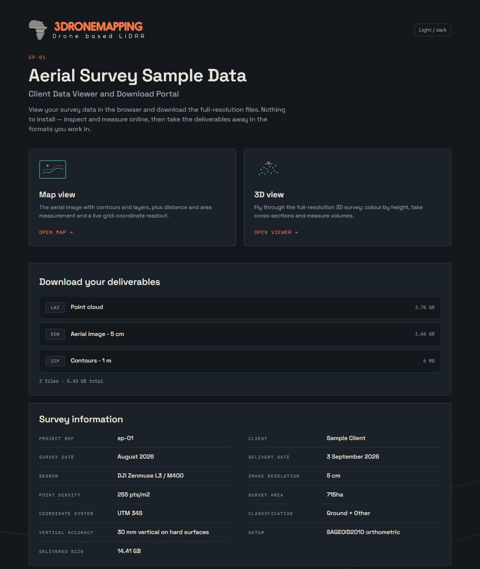Click the ECW format badge
Screen dimensions: 480x569
55,334
